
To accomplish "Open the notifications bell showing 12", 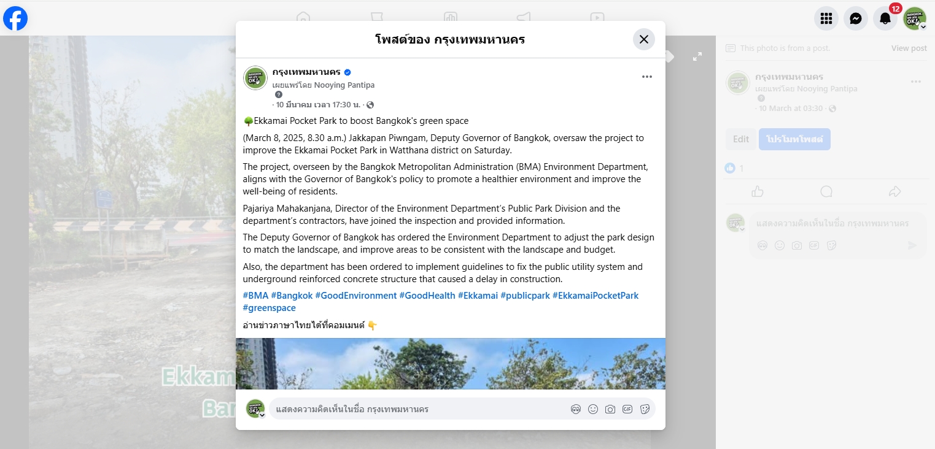I will pyautogui.click(x=885, y=18).
